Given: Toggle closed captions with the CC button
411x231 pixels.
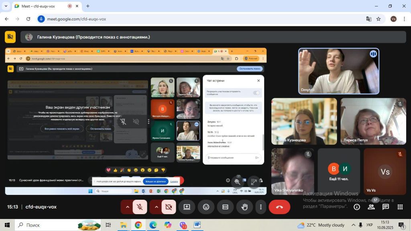Looking at the screenshot, I should point(225,207).
